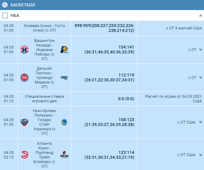Click the Portland Trail Blazers logo
This screenshot has height=170, width=204.
tap(64, 155)
